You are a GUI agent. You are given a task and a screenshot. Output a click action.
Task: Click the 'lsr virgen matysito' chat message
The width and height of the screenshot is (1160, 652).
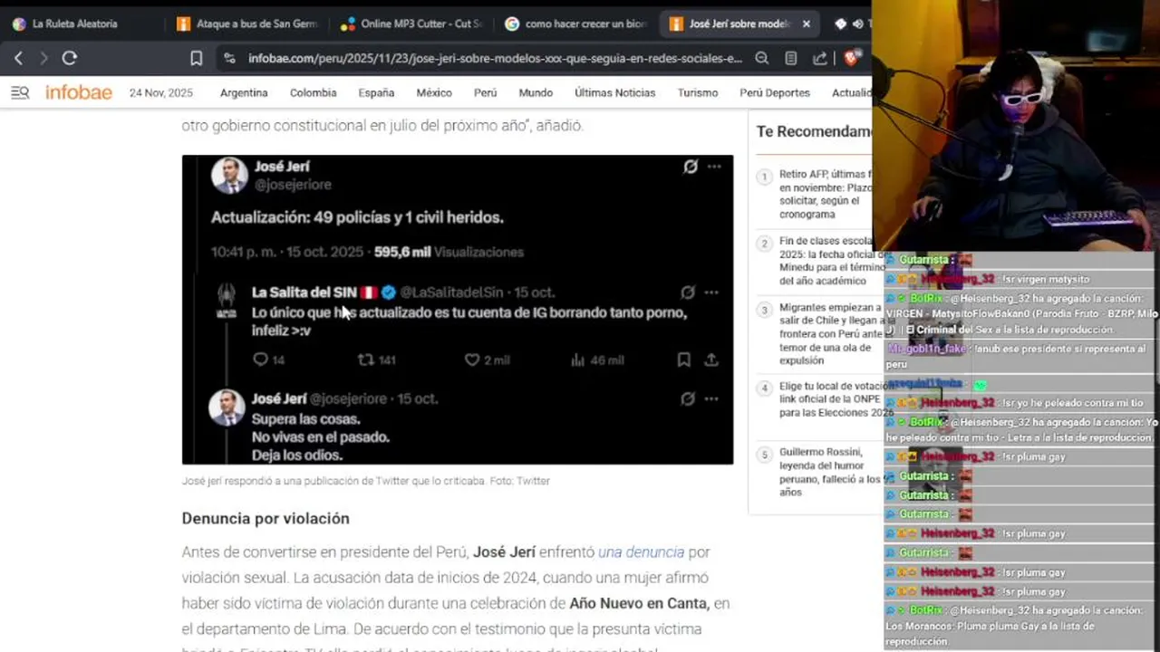1045,279
